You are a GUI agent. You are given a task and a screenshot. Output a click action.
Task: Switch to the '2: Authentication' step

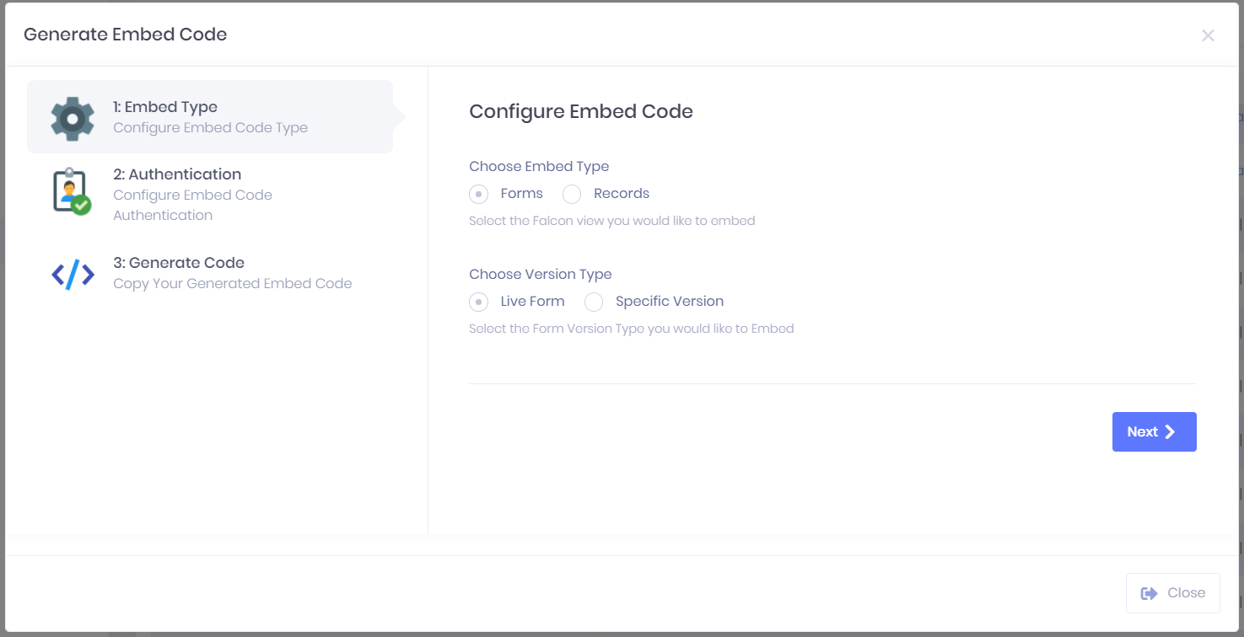click(177, 174)
